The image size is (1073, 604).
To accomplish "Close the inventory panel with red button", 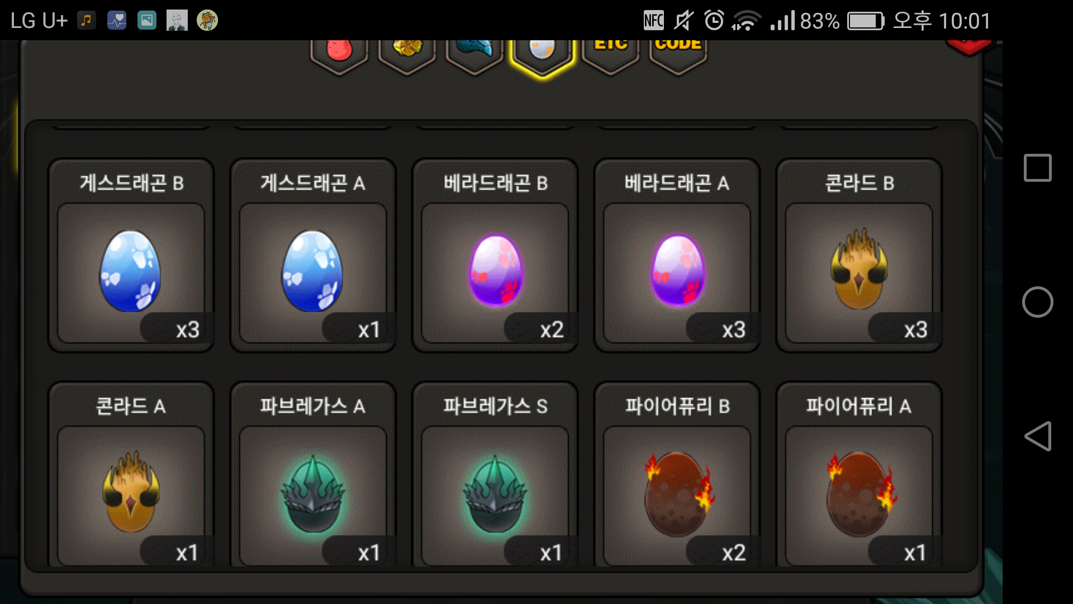I will pos(968,47).
